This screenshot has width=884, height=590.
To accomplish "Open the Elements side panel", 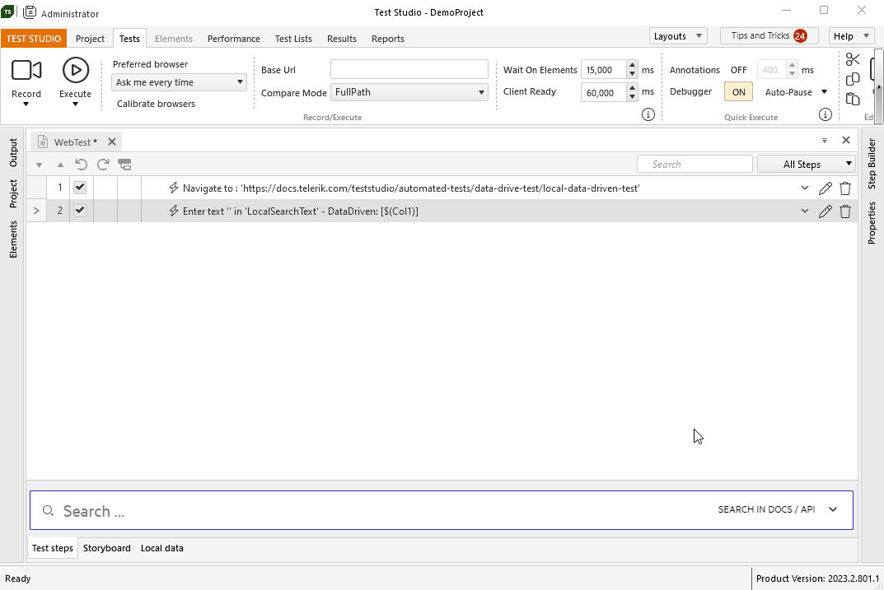I will click(x=13, y=239).
